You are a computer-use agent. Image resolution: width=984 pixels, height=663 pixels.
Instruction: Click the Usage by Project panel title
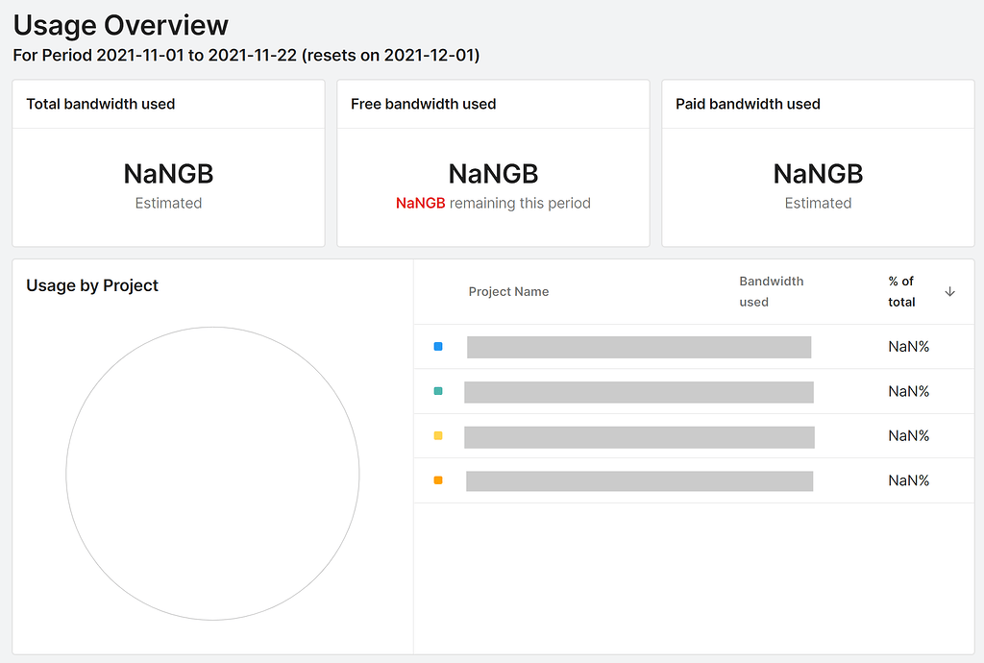pyautogui.click(x=91, y=285)
